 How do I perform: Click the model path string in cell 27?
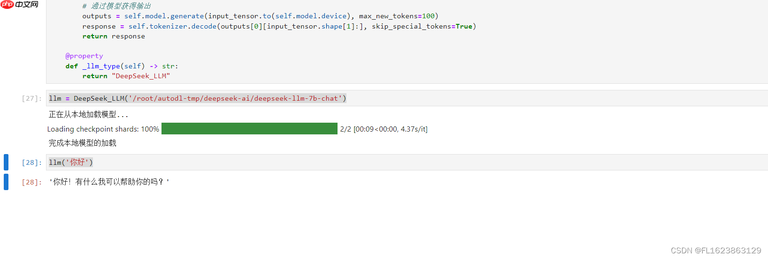pos(235,98)
